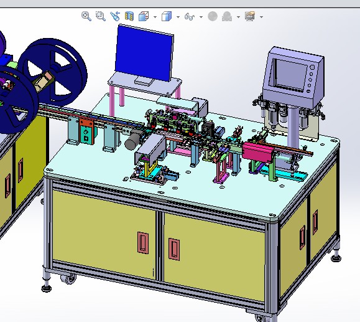Click the Previous View icon
This screenshot has width=360, height=322.
click(115, 16)
